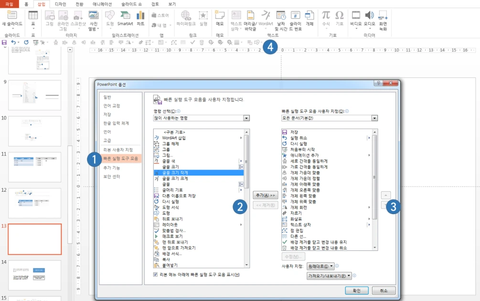
Task: Switch to 전환 ribbon tab
Action: [79, 4]
